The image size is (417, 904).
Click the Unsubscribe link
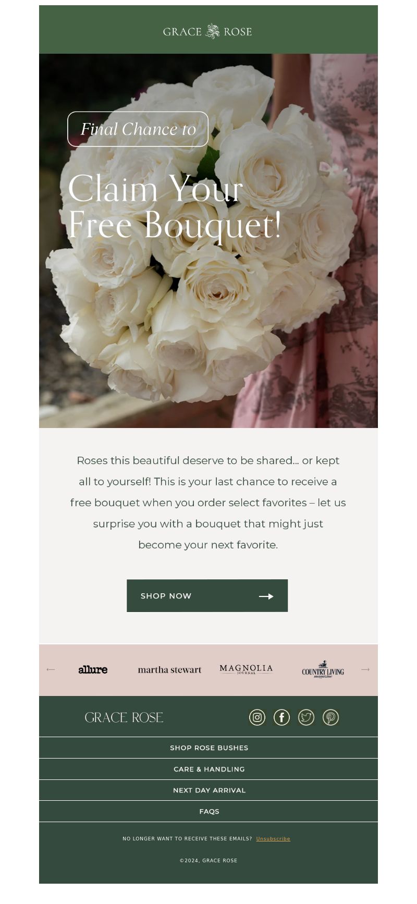coord(273,839)
